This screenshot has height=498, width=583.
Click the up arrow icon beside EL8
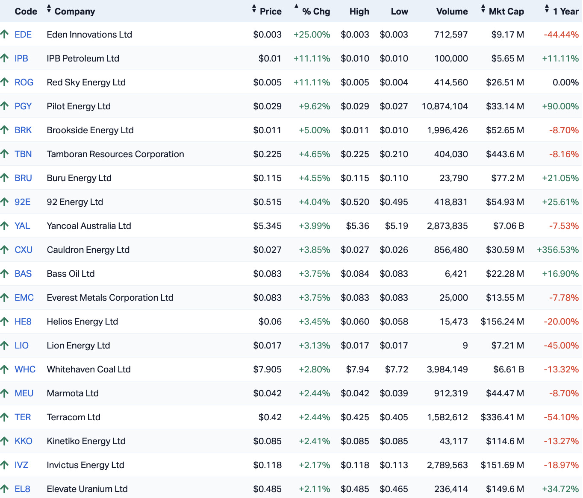(4, 489)
